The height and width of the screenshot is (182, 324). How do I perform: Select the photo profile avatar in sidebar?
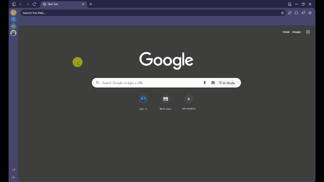coord(13,33)
